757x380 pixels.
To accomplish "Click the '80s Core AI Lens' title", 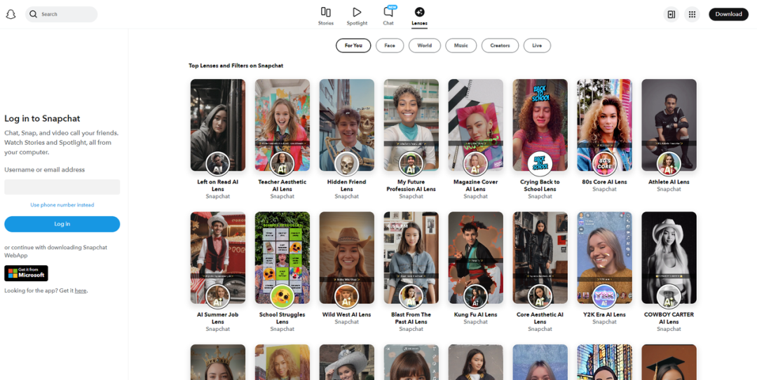I will coord(604,182).
